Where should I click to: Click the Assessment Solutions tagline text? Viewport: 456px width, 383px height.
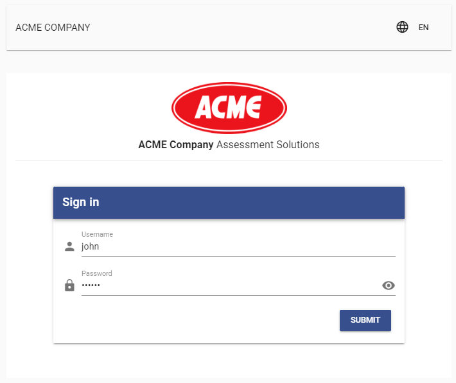pyautogui.click(x=268, y=144)
